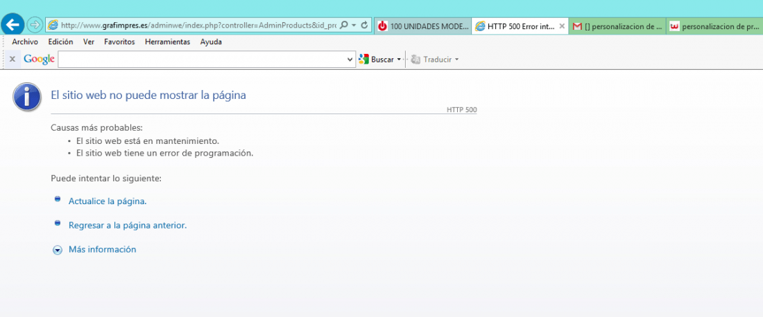Click the grafimpres.es URL address field
This screenshot has height=317, width=763.
198,25
